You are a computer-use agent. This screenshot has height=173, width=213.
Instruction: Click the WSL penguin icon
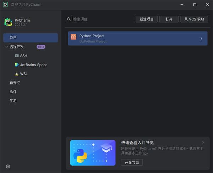[17, 74]
